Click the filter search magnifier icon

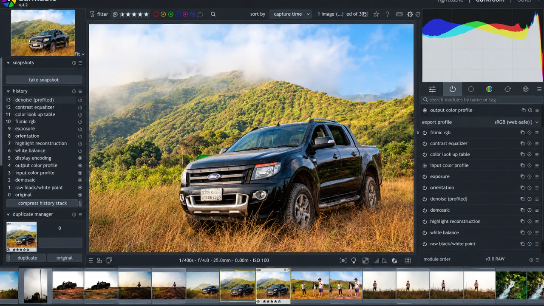coord(213,14)
